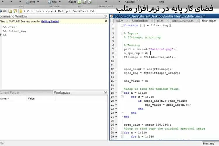The image size is (219, 146).
Task: Open the Getting Started link
Action: [50, 21]
